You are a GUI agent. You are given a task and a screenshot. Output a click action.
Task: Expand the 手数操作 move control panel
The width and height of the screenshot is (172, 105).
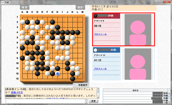[x=81, y=85]
